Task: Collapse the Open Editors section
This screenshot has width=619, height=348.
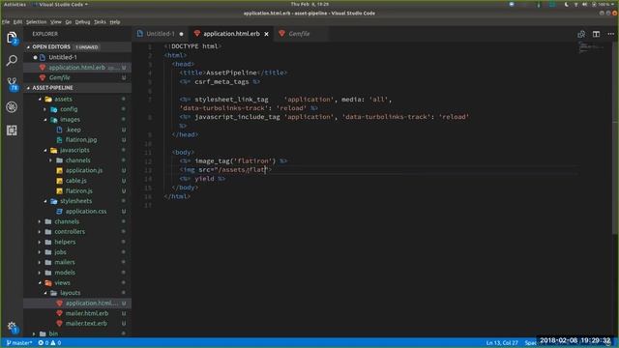Action: pos(51,47)
